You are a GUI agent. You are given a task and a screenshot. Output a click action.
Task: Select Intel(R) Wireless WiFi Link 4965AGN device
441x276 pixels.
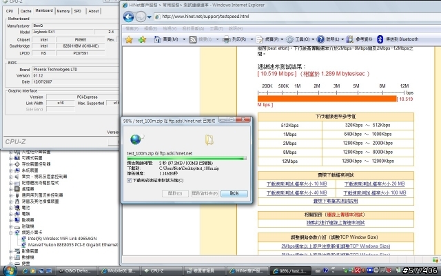pos(62,239)
